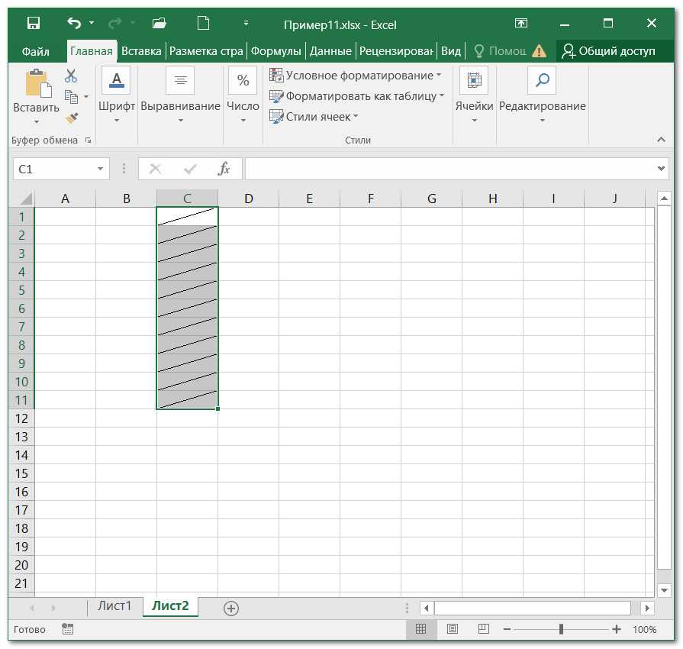Click the Общий доступ share button
The width and height of the screenshot is (683, 649).
pyautogui.click(x=608, y=51)
